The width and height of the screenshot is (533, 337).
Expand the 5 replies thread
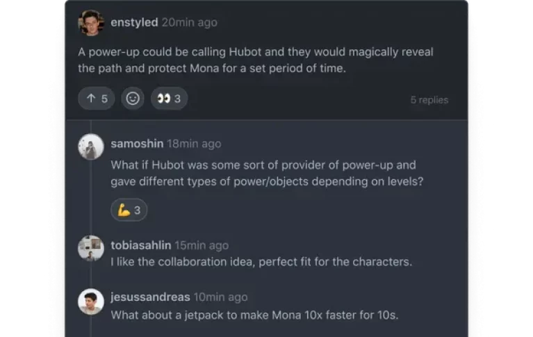[429, 99]
